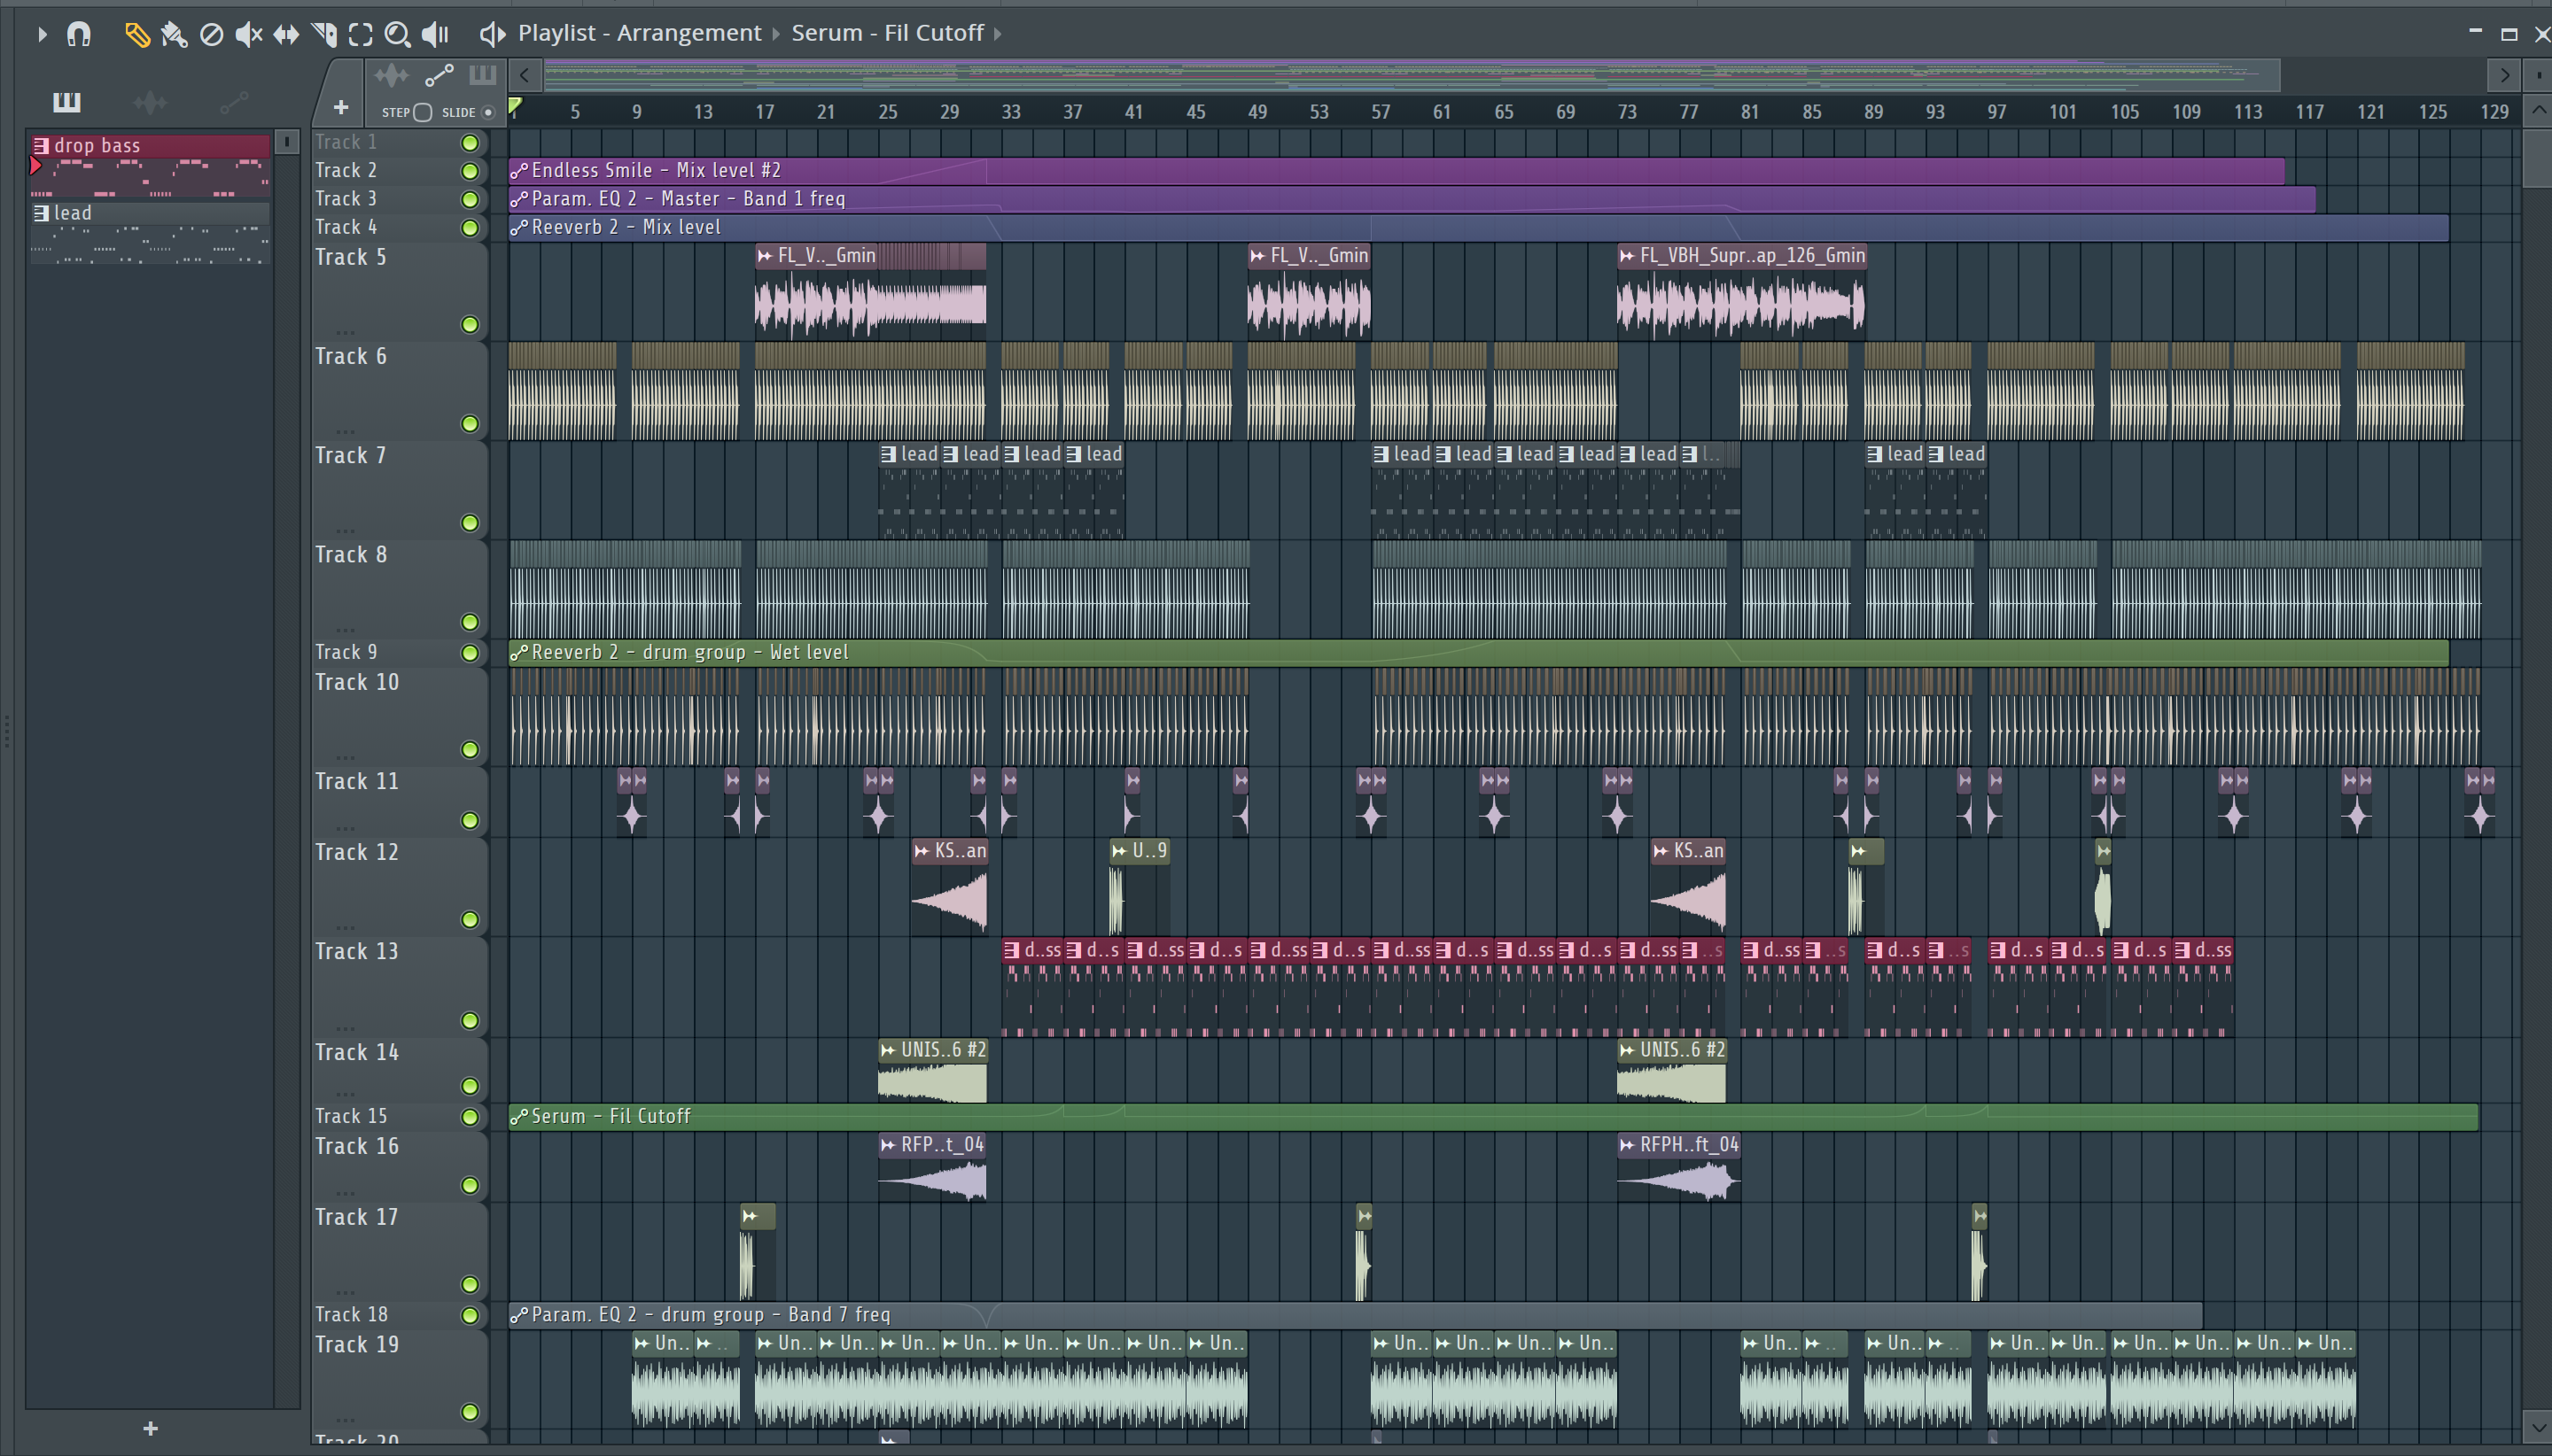Mute Track 7 using its green light
The width and height of the screenshot is (2552, 1456).
click(x=469, y=523)
